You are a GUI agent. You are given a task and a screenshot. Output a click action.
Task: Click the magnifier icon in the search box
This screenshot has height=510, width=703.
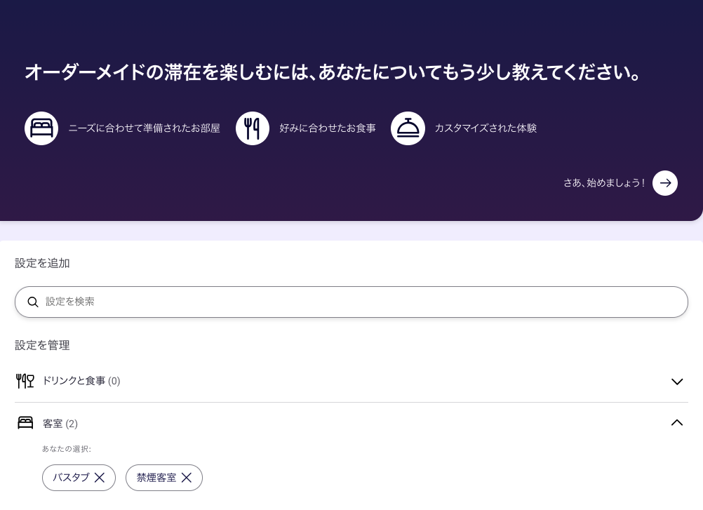[x=33, y=302]
